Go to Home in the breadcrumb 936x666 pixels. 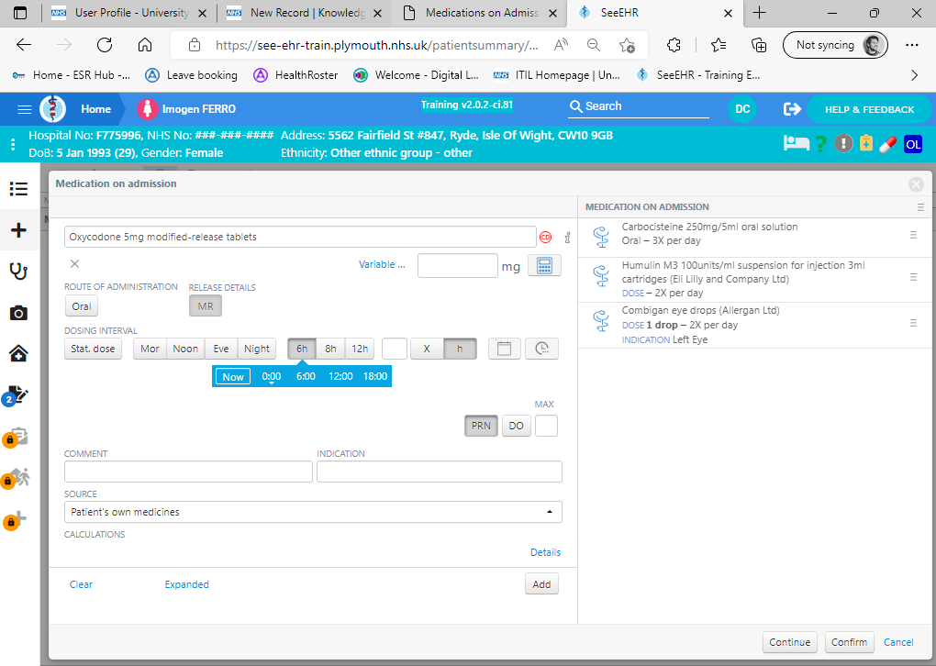coord(96,109)
